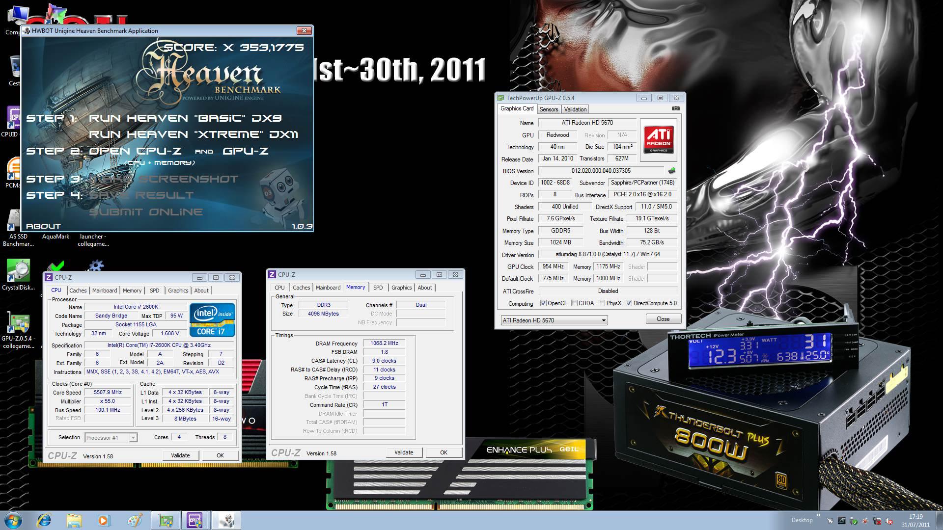943x530 pixels.
Task: Click the BIOS Version field in GPU-Z
Action: tap(601, 171)
